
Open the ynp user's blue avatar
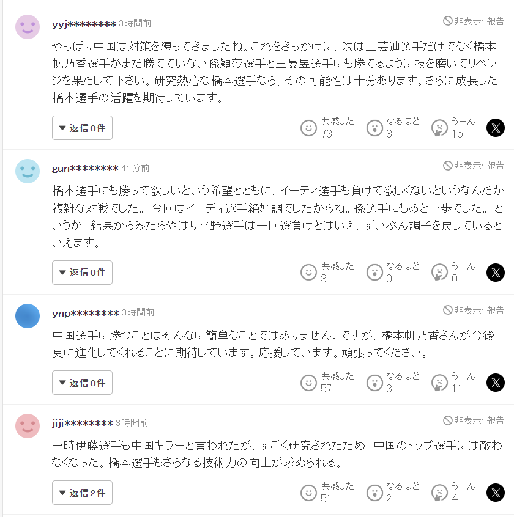28,316
